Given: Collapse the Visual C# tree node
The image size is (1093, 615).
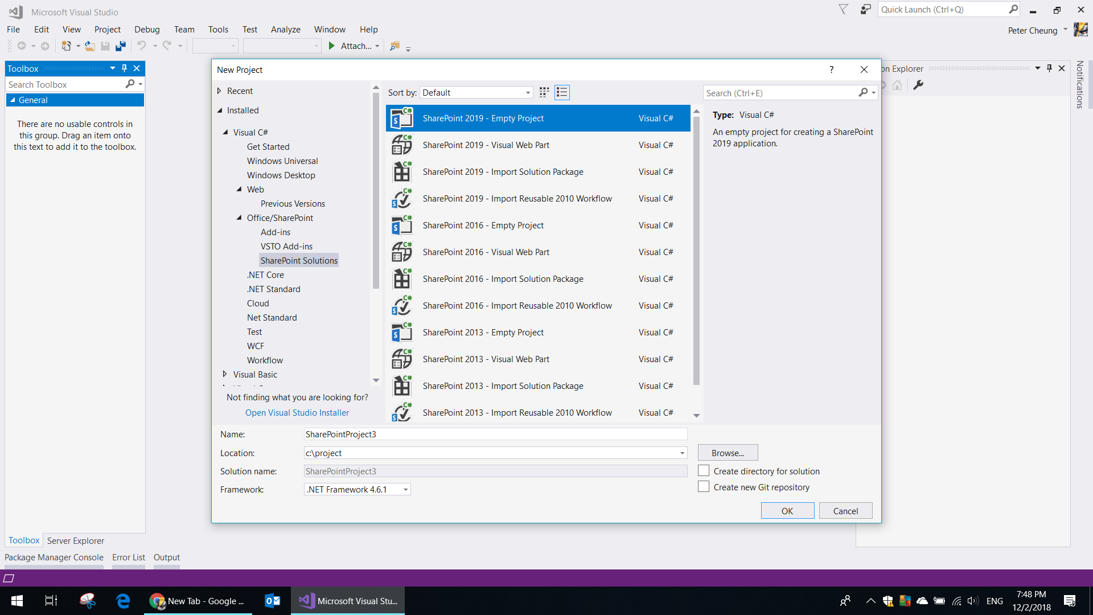Looking at the screenshot, I should point(225,132).
